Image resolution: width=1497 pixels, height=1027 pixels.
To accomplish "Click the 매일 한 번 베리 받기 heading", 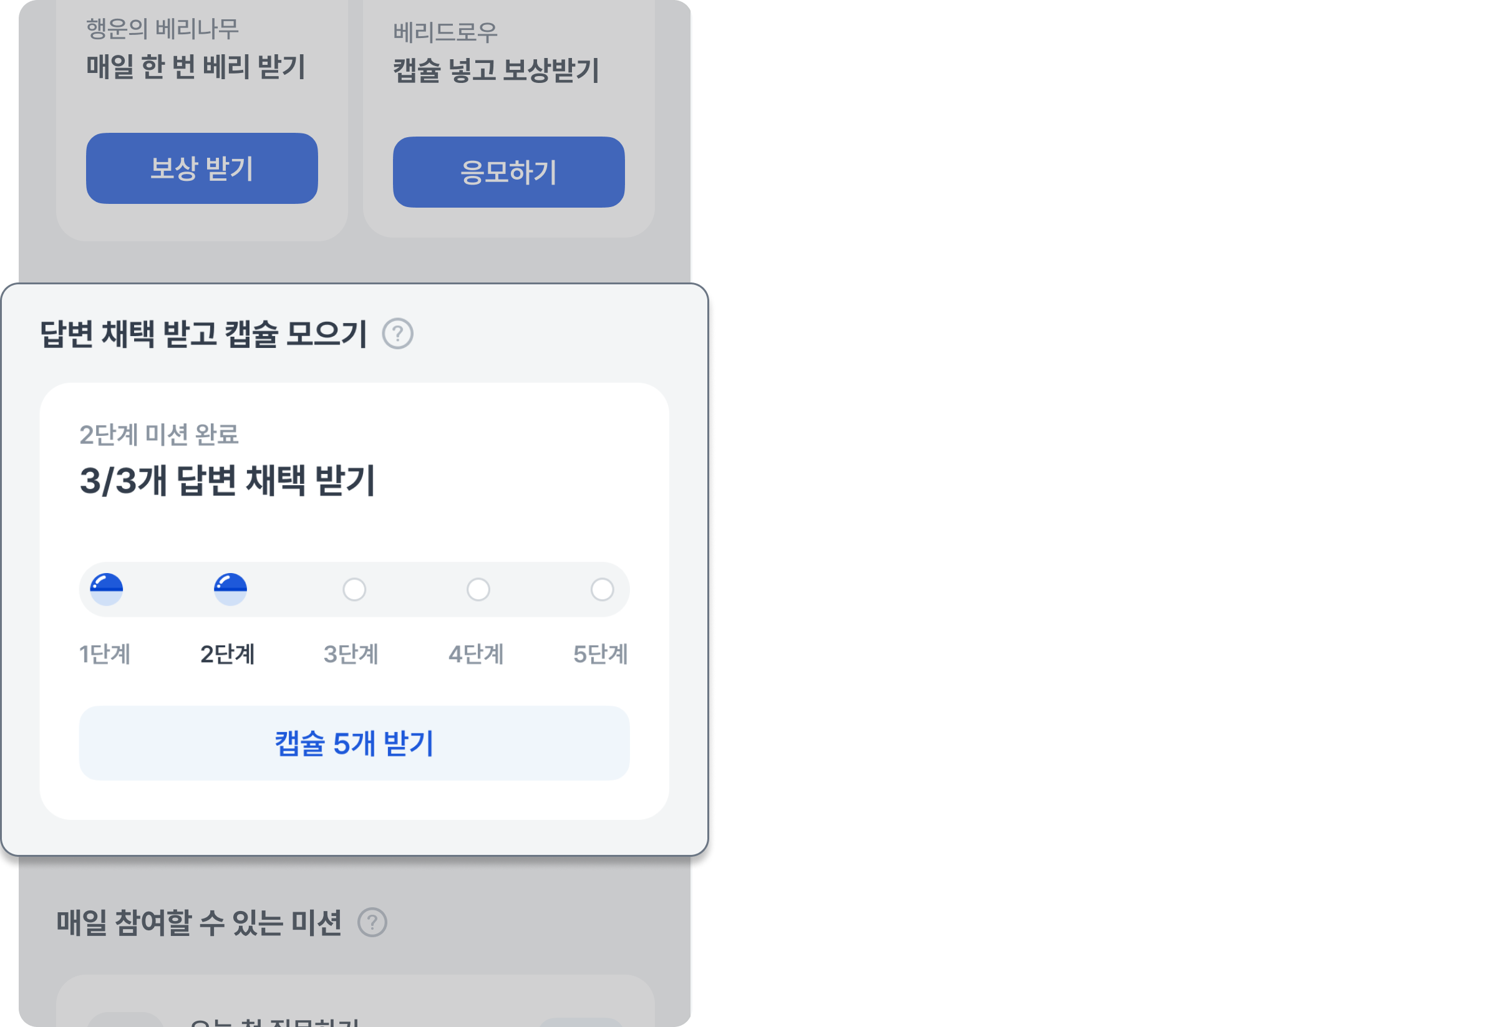I will click(x=196, y=67).
